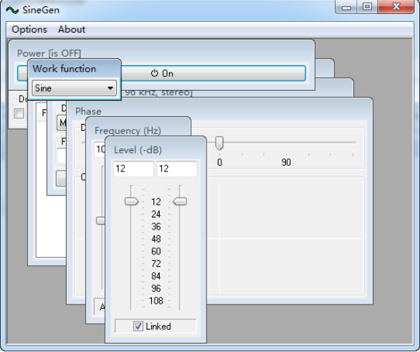The image size is (420, 352).
Task: Click the right channel level slider thumb
Action: pyautogui.click(x=179, y=201)
